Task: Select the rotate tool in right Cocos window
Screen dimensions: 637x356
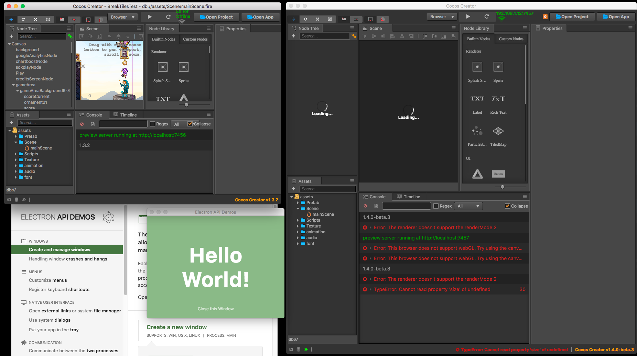Action: (305, 19)
